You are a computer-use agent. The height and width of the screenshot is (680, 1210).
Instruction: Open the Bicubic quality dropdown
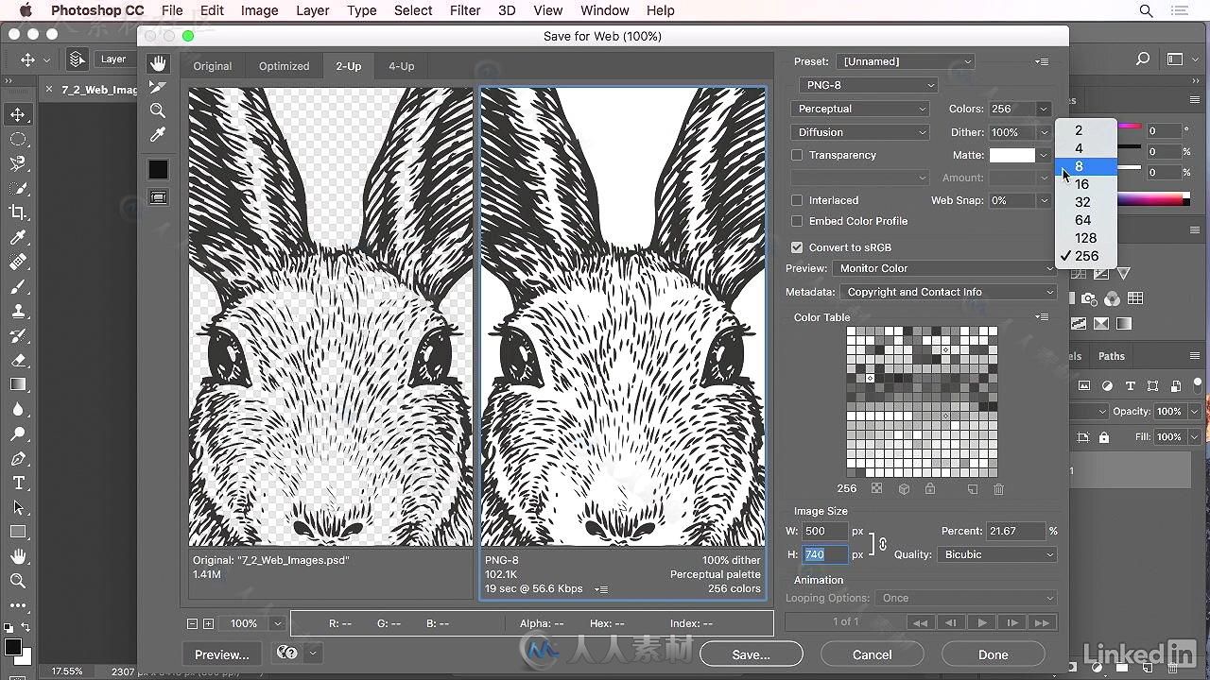pos(997,554)
